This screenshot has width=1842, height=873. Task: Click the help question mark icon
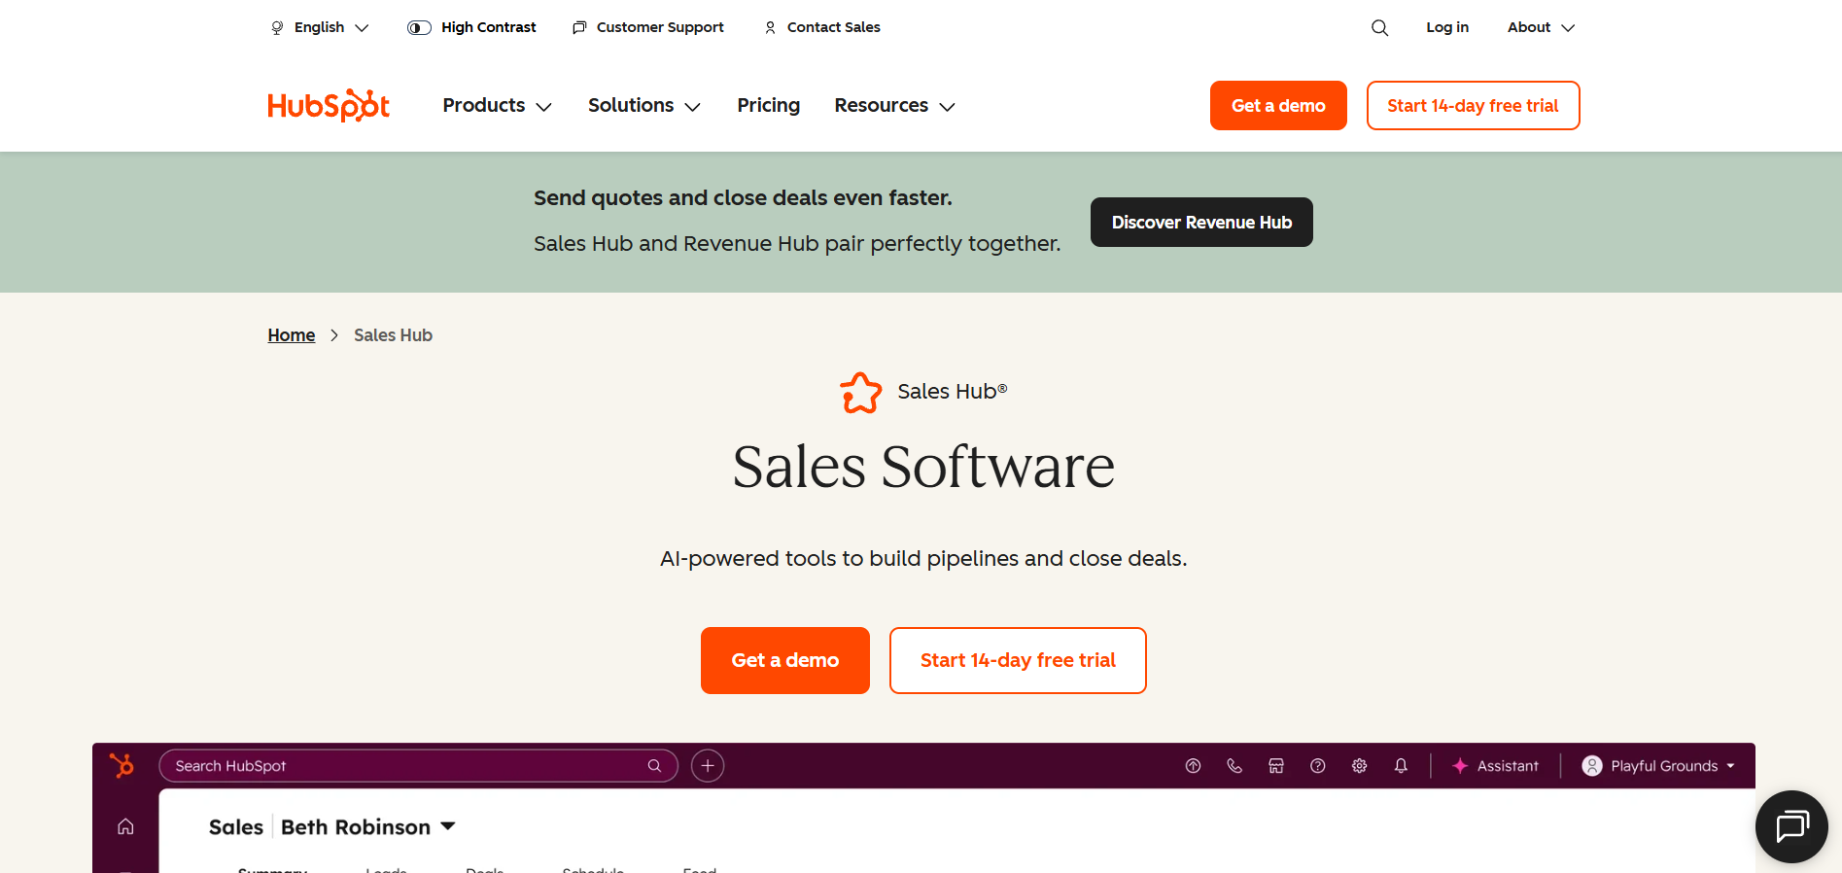[1318, 766]
